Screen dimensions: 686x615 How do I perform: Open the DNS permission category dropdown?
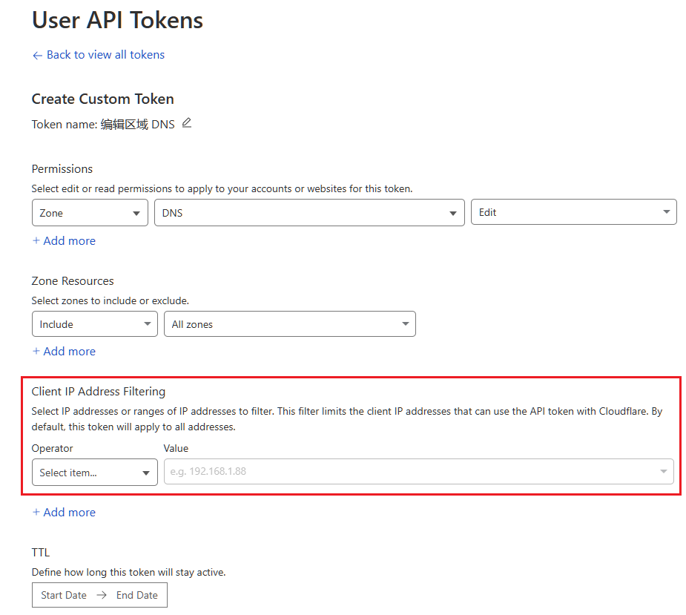pos(309,211)
